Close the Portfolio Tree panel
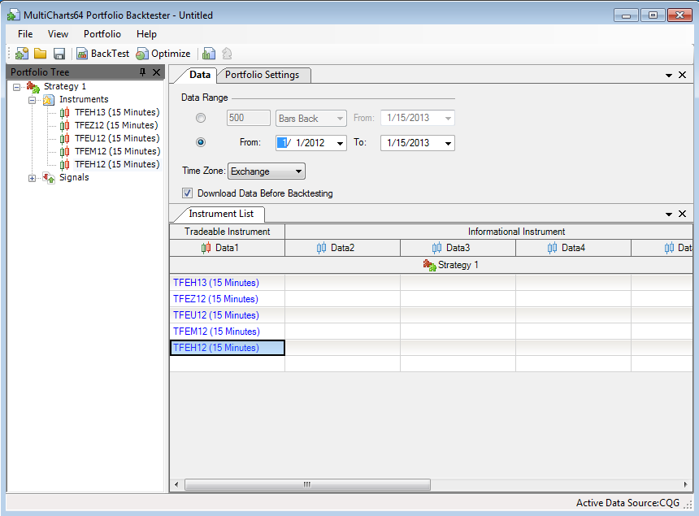Image resolution: width=699 pixels, height=516 pixels. coord(156,72)
